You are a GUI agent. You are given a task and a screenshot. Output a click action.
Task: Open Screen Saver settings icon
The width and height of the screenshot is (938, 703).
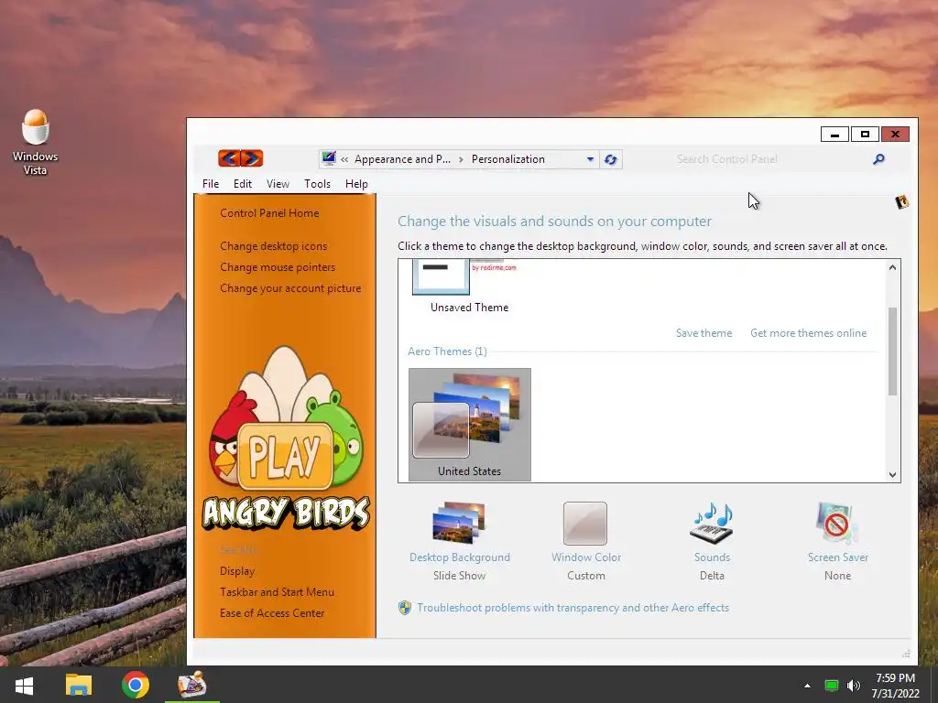[x=837, y=523]
